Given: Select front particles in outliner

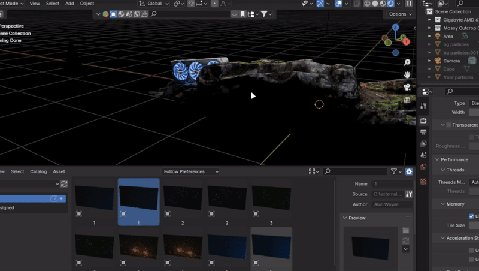Looking at the screenshot, I should [458, 77].
